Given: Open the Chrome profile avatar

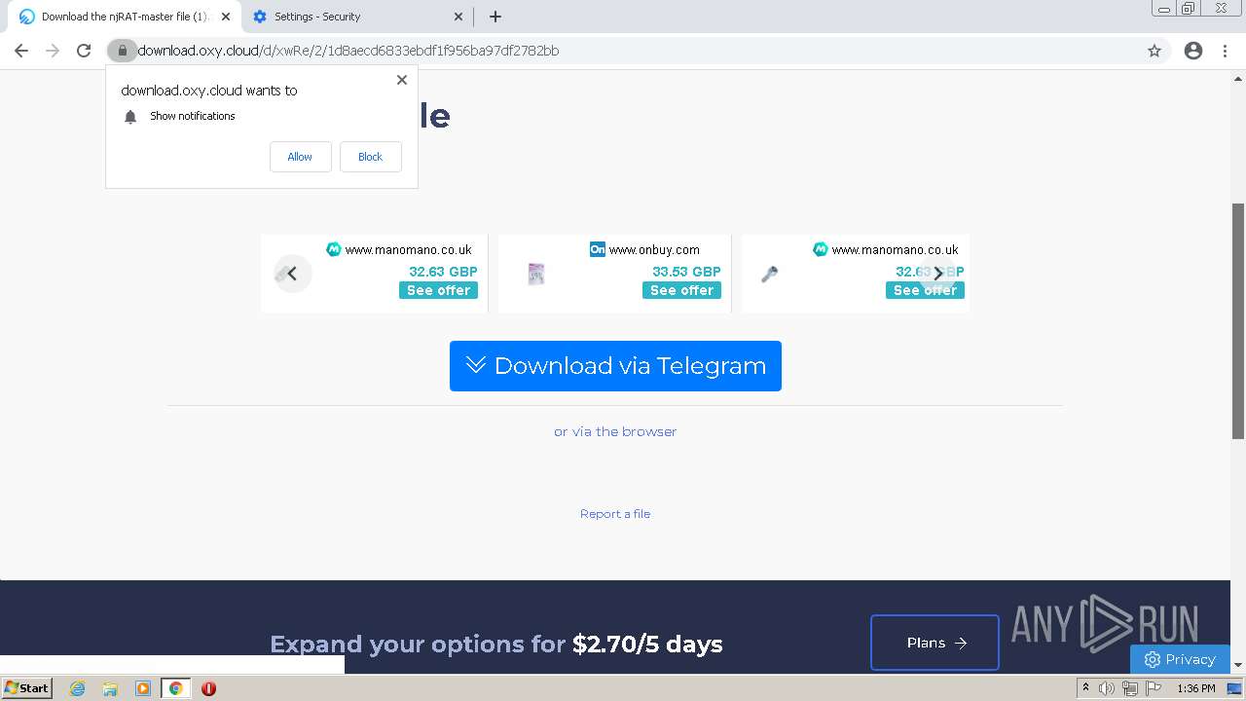Looking at the screenshot, I should click(x=1193, y=51).
